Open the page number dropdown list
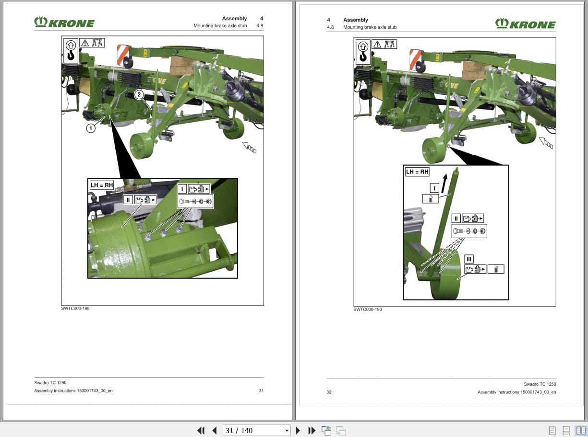This screenshot has height=437, width=588. tap(287, 430)
